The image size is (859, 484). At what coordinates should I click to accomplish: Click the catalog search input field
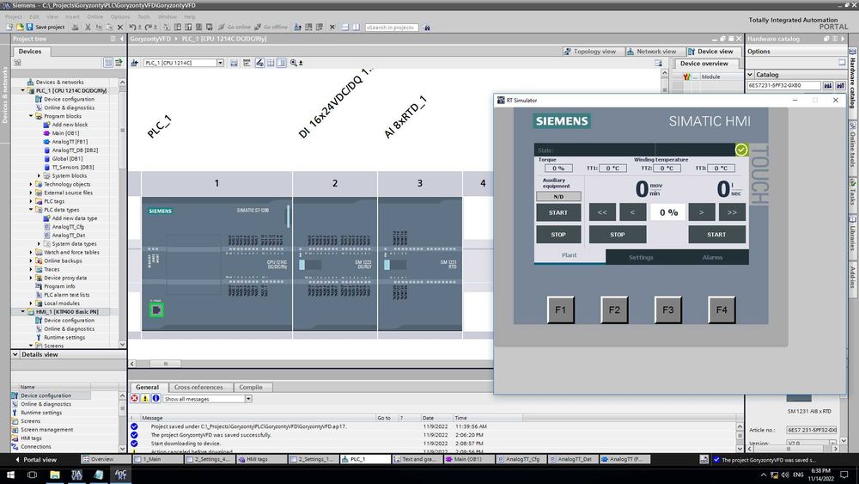pyautogui.click(x=784, y=85)
